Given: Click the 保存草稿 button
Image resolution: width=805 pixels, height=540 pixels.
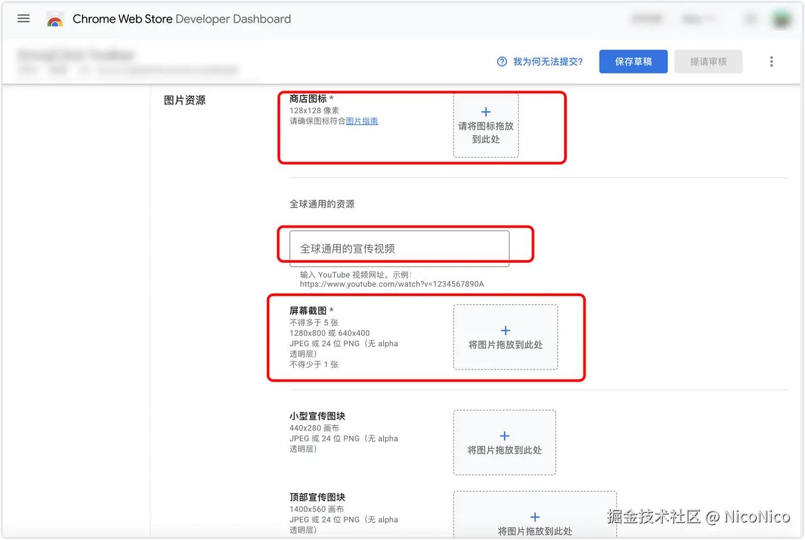Looking at the screenshot, I should (633, 61).
